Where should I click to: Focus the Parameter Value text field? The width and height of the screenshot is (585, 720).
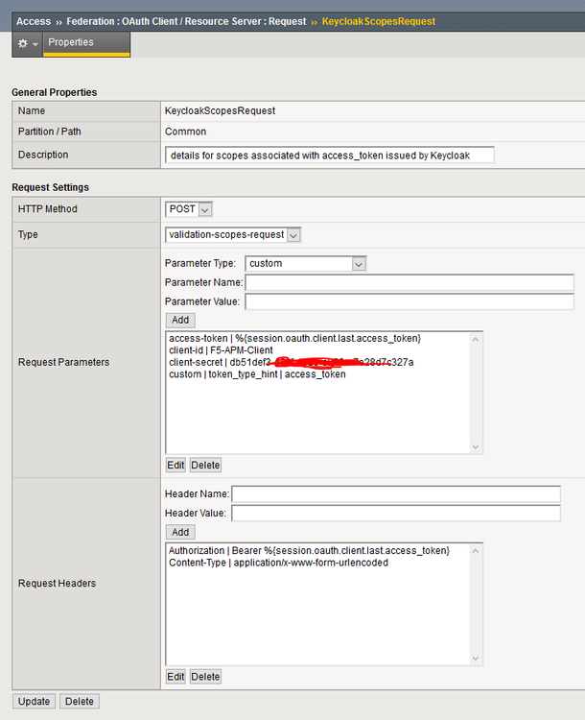point(409,301)
